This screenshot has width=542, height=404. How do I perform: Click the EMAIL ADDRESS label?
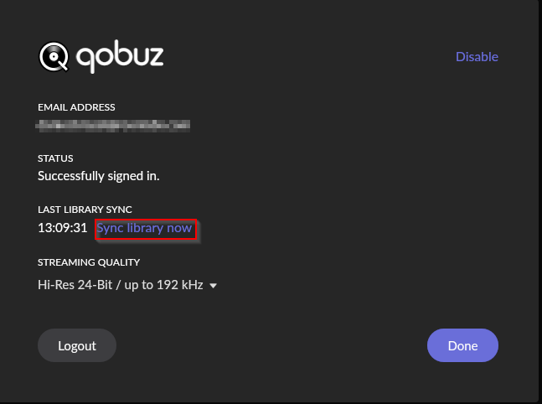point(76,107)
